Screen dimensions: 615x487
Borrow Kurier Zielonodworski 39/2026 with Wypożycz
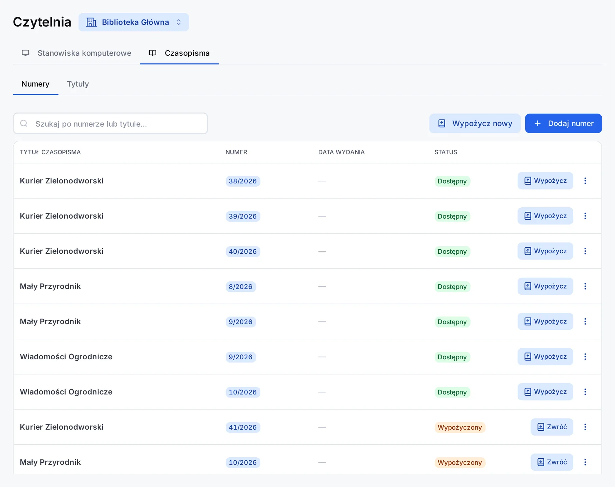tap(545, 216)
